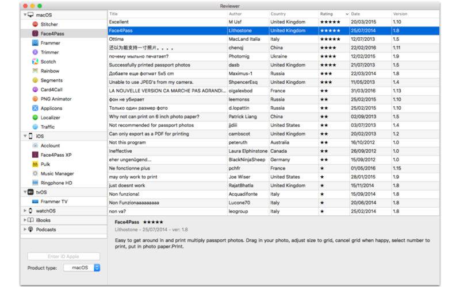This screenshot has height=287, width=460.
Task: Click the Applicons app icon
Action: (35, 108)
